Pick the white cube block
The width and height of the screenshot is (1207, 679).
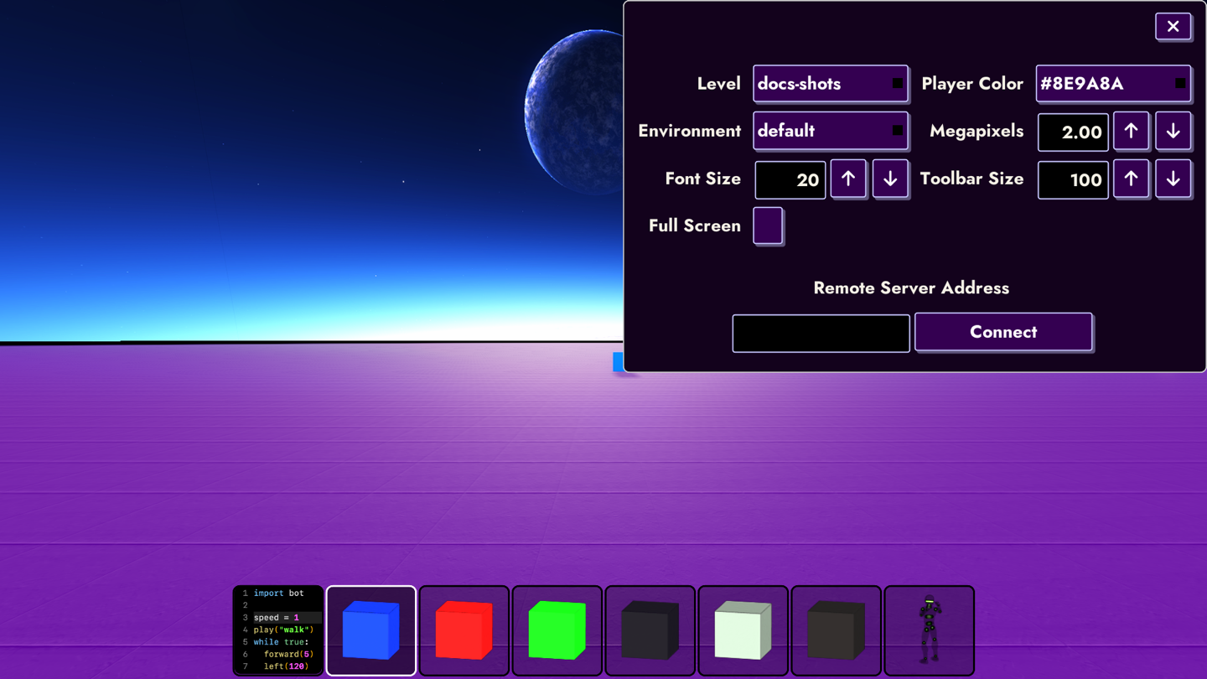coord(743,630)
